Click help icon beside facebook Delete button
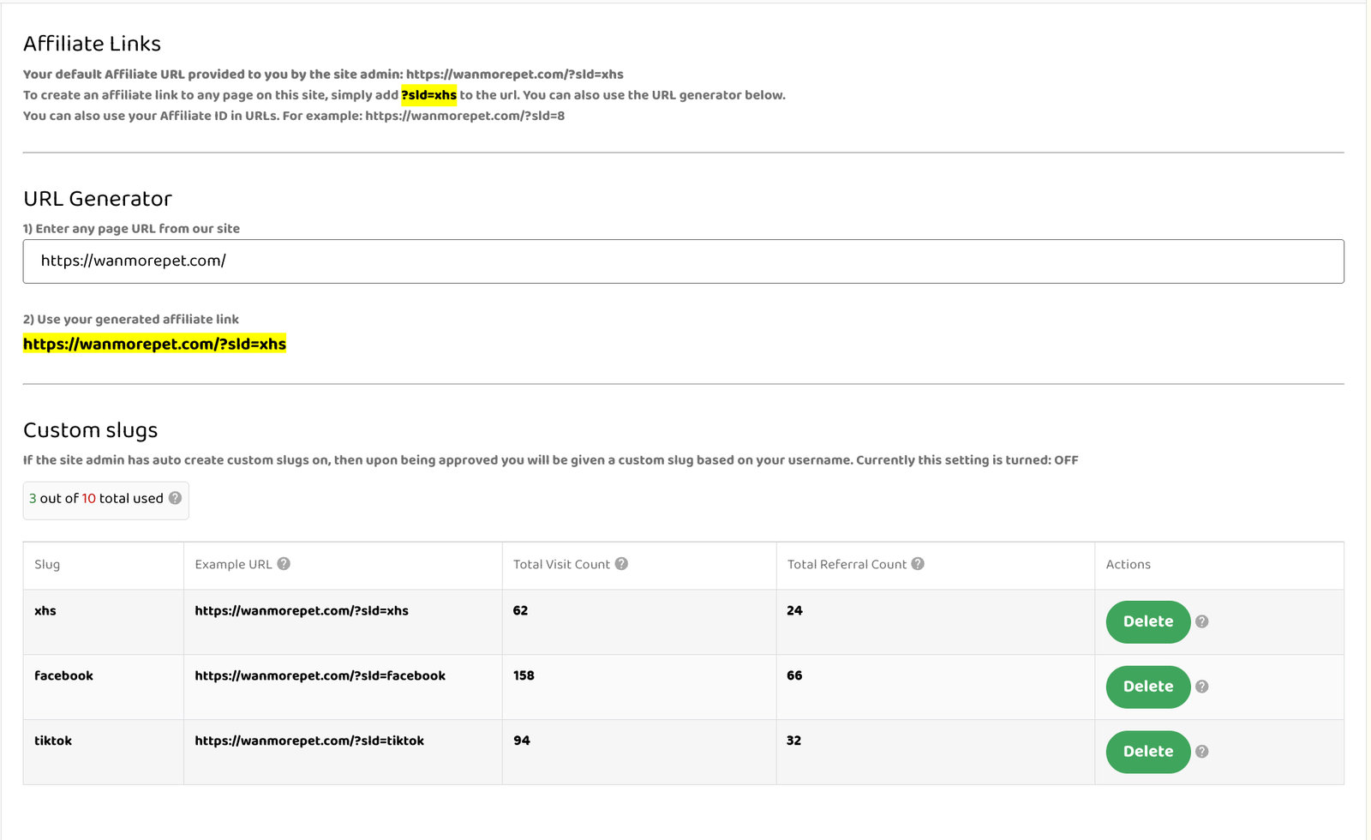The width and height of the screenshot is (1371, 840). click(x=1202, y=687)
